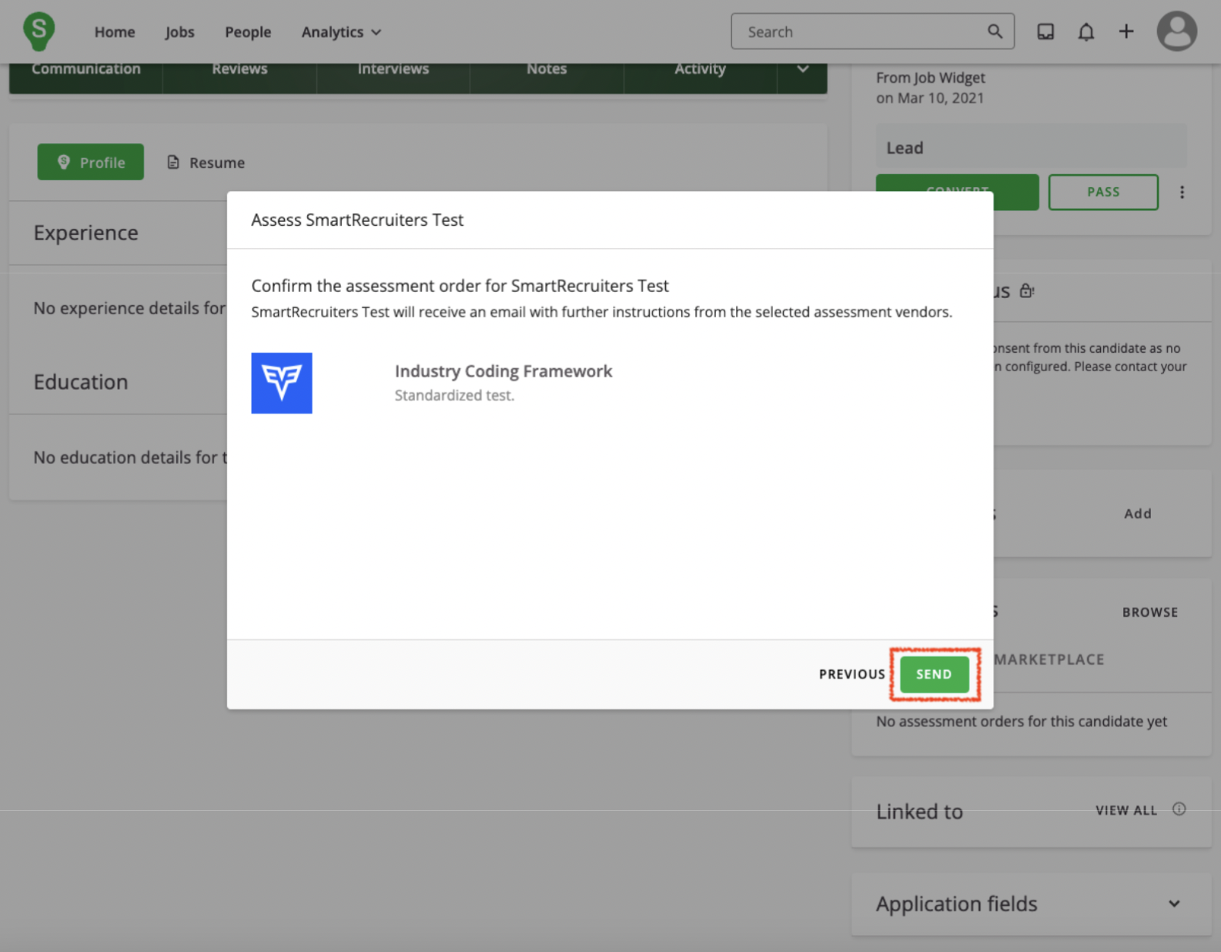This screenshot has width=1221, height=952.
Task: Open the inbox messages icon
Action: [1045, 32]
